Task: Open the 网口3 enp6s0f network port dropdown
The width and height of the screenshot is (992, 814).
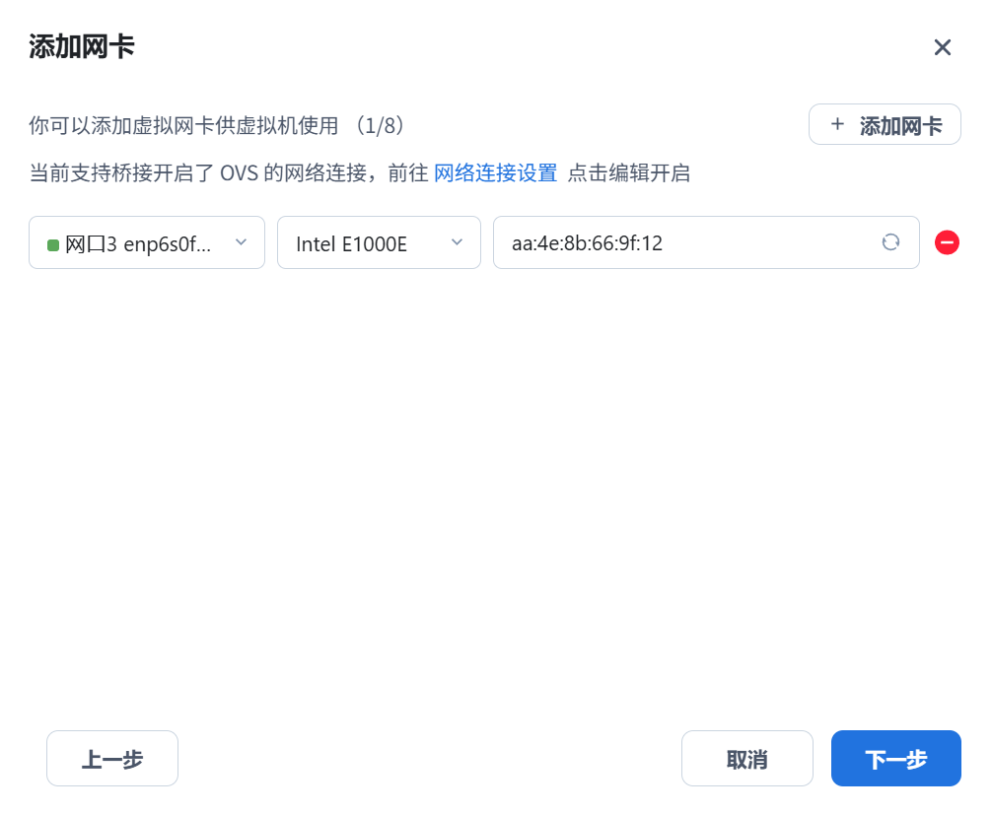Action: tap(146, 242)
